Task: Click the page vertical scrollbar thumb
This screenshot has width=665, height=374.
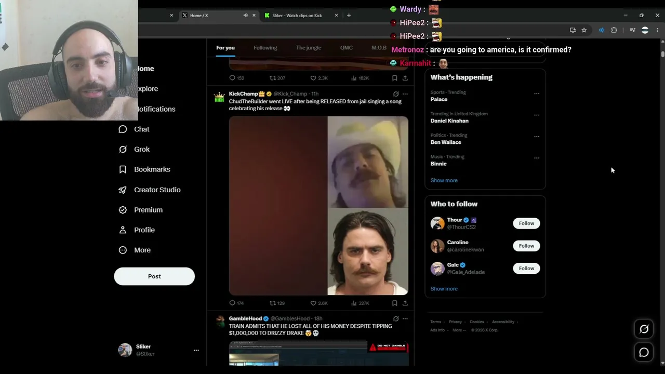Action: (x=662, y=54)
